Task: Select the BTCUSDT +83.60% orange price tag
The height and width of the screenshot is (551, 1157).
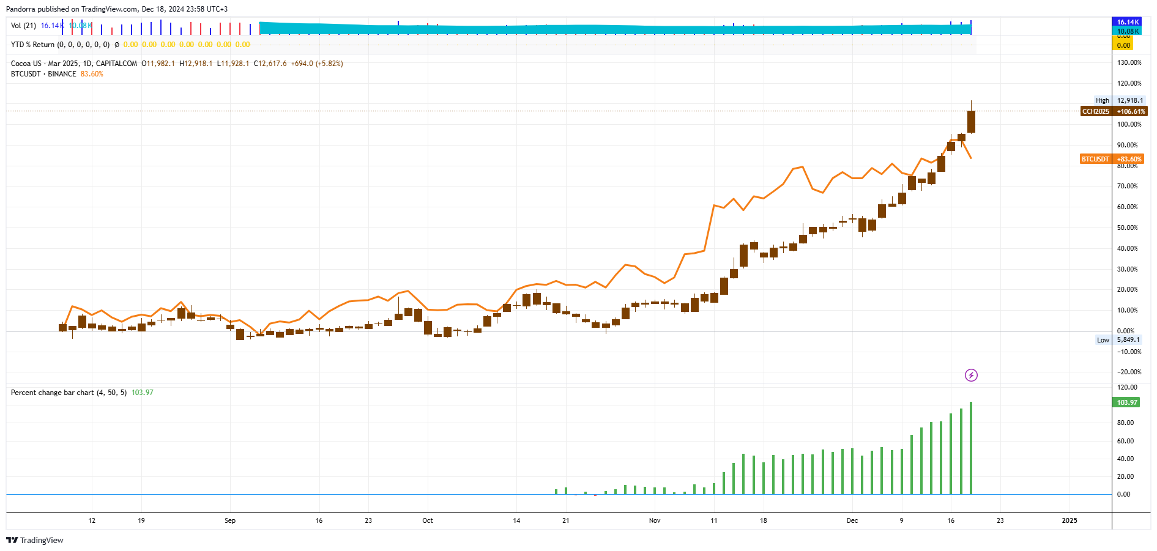Action: coord(1112,159)
